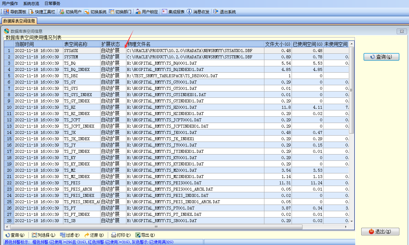Click the horizontal scrollbar right arrow
This screenshot has height=245, width=409.
[x=346, y=227]
